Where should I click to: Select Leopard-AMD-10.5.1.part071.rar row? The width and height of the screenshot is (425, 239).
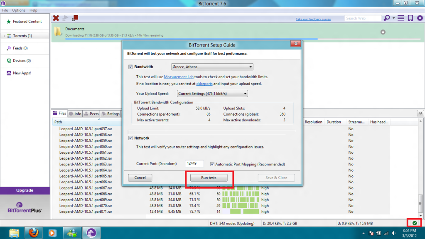[86, 212]
